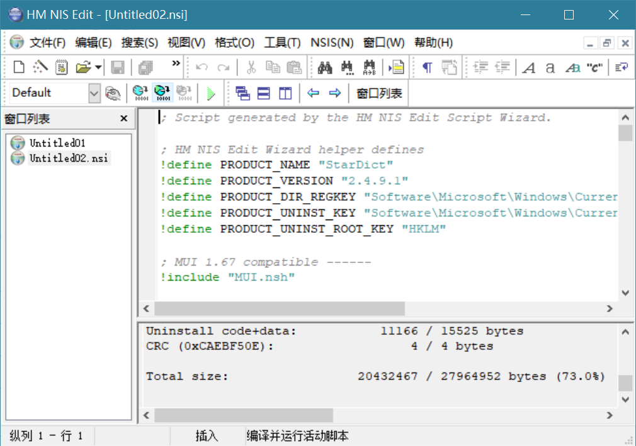Screen dimensions: 636x446
Task: Tile windows horizontally icon
Action: (264, 94)
